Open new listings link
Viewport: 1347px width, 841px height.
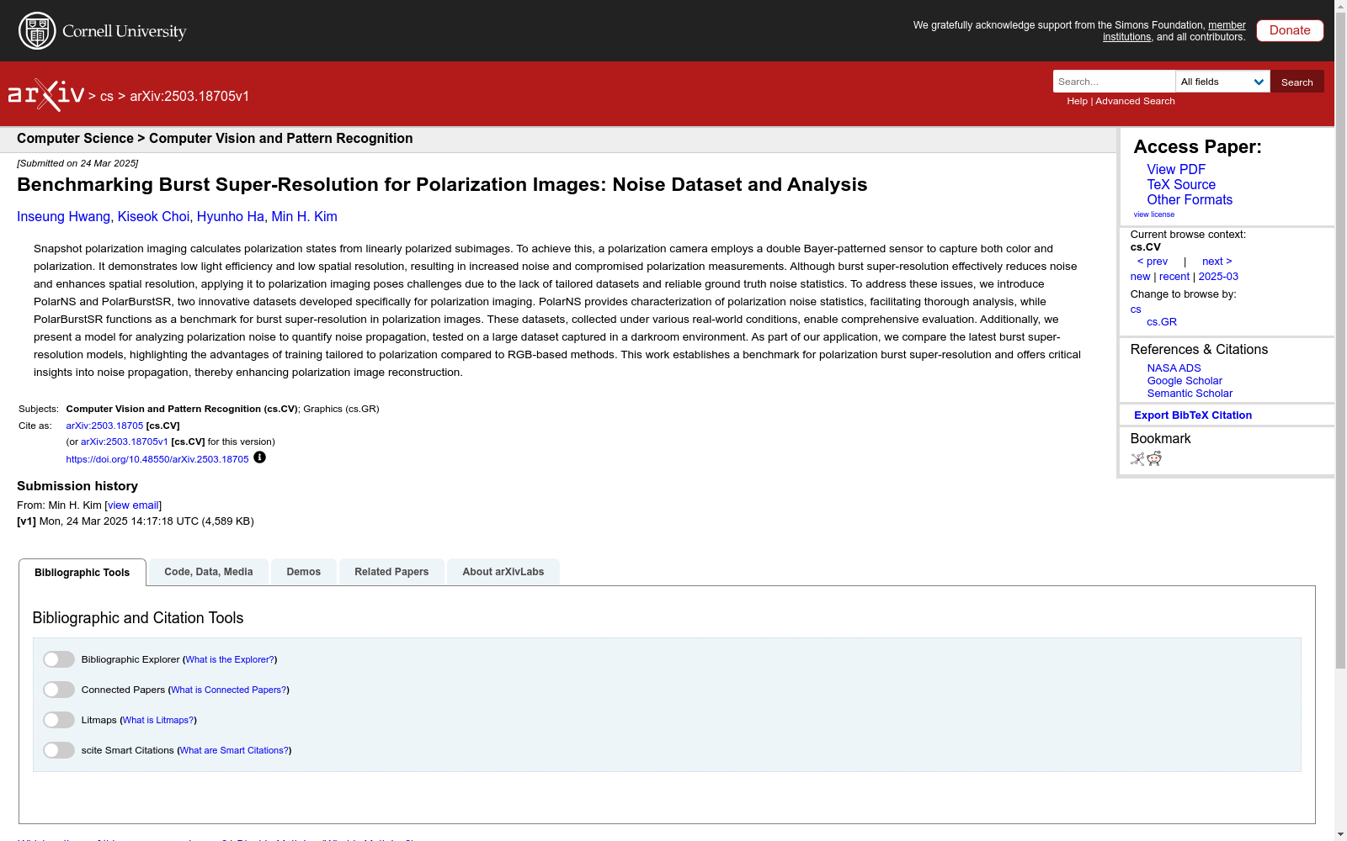1140,277
